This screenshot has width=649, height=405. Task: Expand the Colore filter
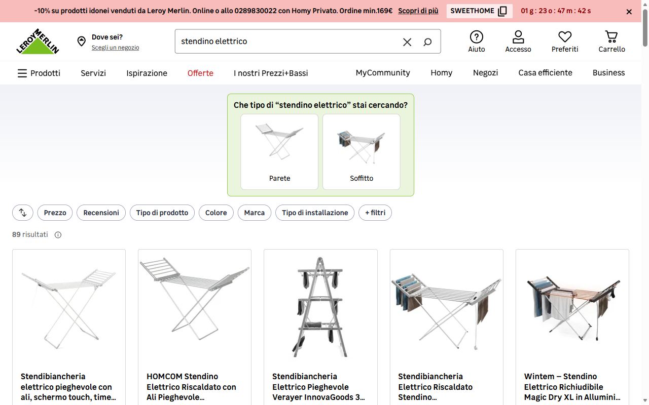click(216, 213)
